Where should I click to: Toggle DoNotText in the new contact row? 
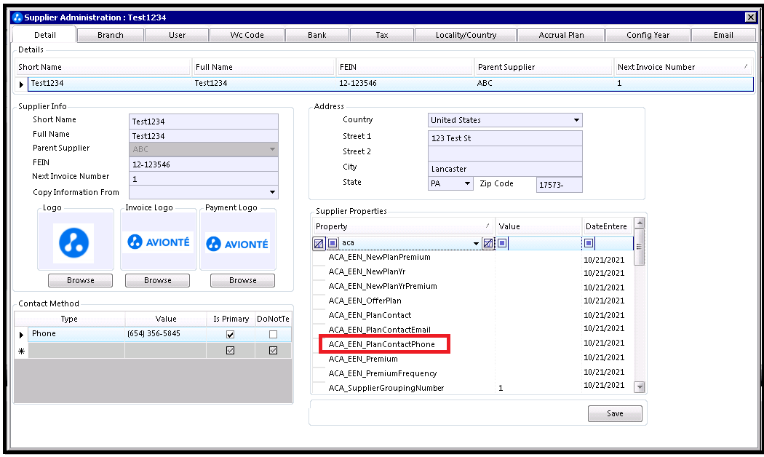tap(274, 351)
